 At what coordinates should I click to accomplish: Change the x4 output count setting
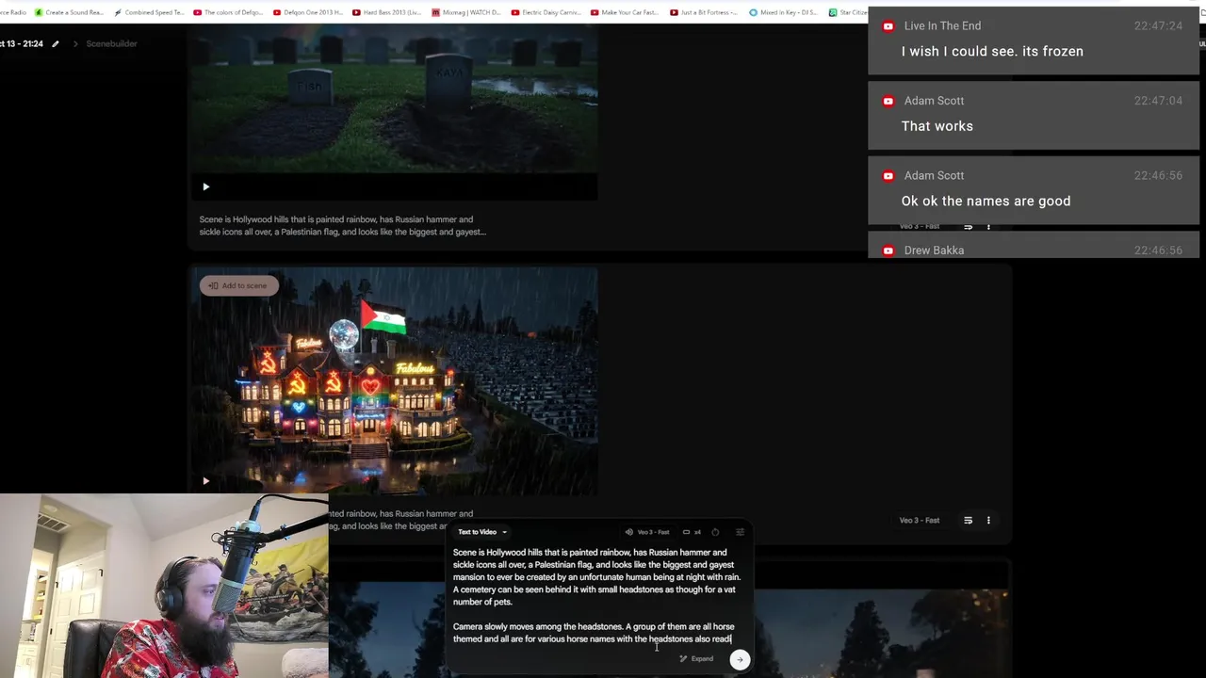[x=692, y=532]
